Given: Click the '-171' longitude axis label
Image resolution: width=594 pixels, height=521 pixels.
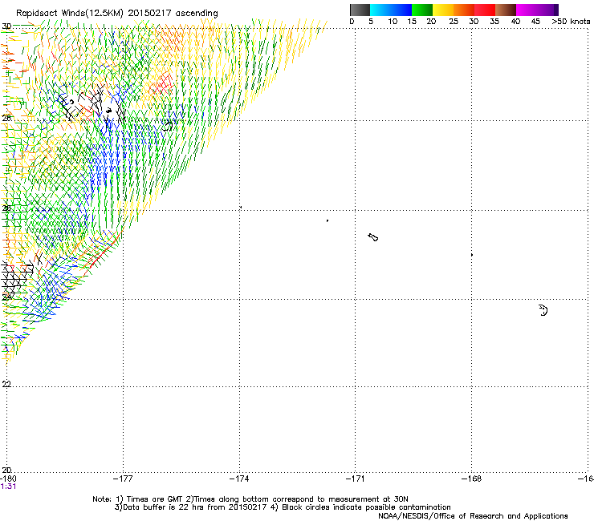Looking at the screenshot, I should point(356,479).
